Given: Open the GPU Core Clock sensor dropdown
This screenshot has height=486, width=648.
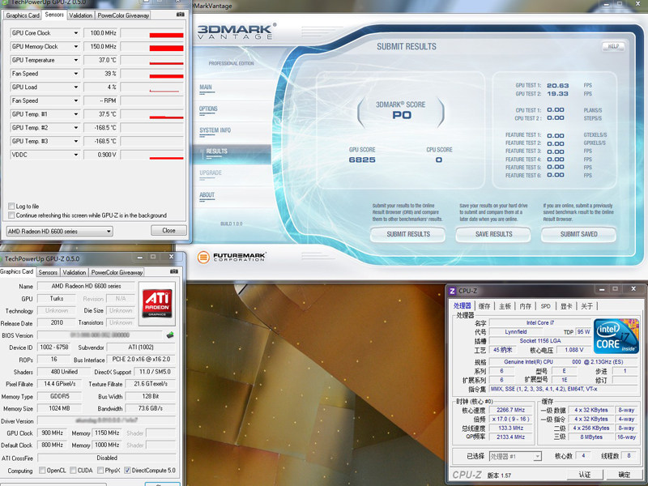Looking at the screenshot, I should (76, 33).
